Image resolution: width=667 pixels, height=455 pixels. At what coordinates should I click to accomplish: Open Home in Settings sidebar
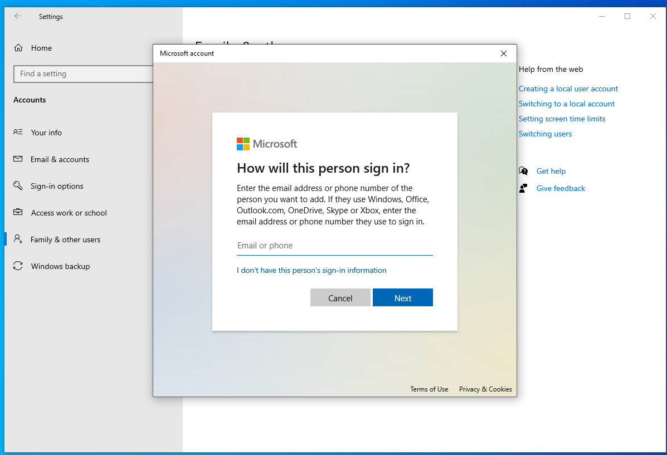click(x=41, y=48)
